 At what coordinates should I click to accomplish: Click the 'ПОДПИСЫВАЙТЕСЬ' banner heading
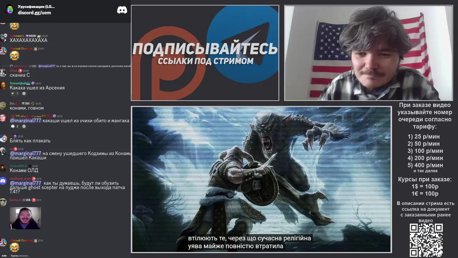pos(205,49)
